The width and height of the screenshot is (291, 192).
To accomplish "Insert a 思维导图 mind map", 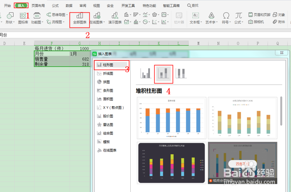I will click(57, 15).
